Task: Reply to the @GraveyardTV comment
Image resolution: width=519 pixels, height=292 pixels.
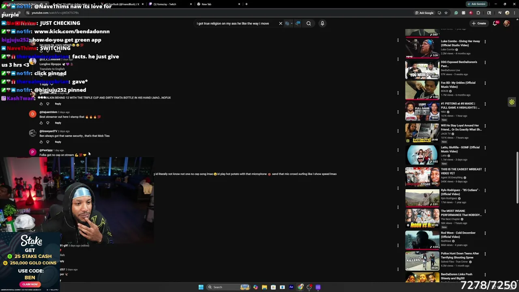Action: (x=58, y=142)
